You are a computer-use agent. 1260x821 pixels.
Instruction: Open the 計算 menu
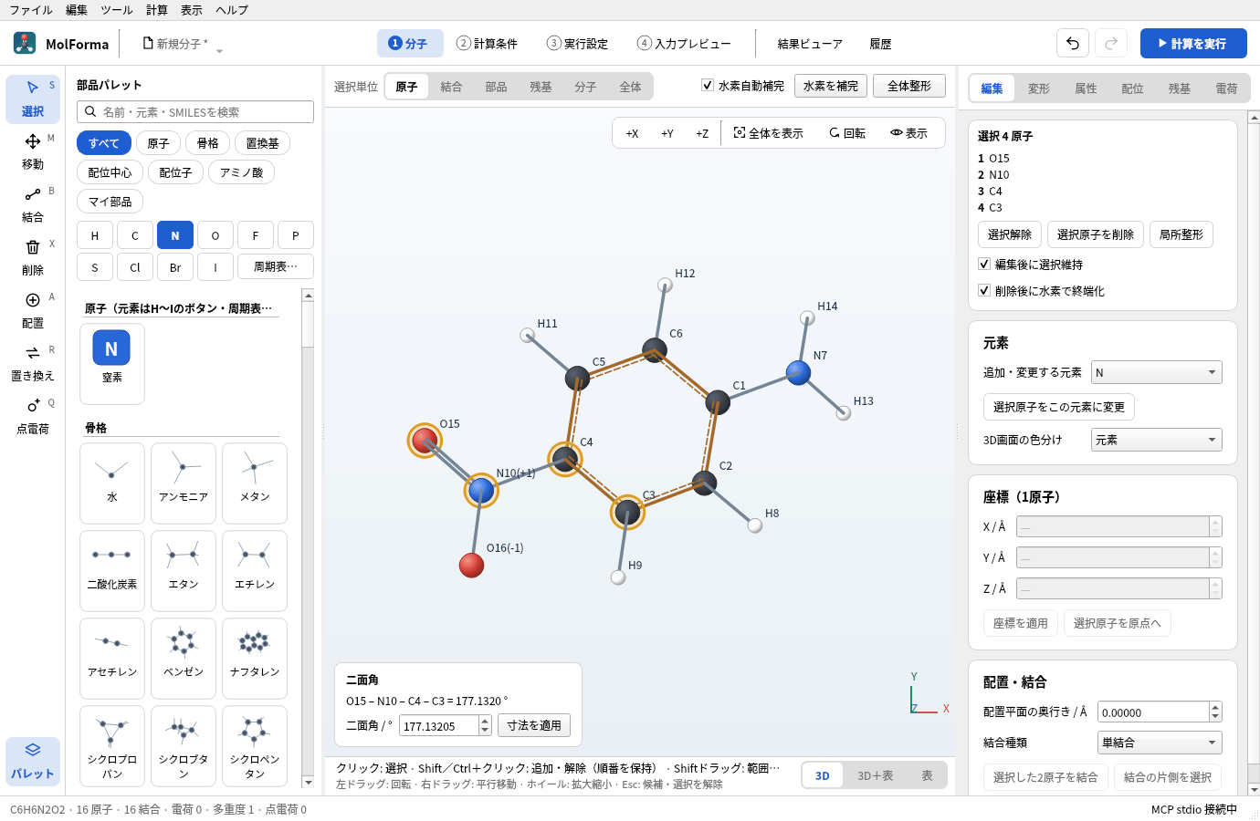(157, 10)
